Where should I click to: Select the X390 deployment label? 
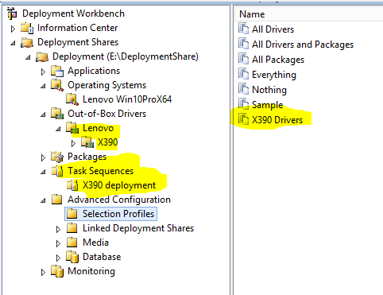pos(119,185)
